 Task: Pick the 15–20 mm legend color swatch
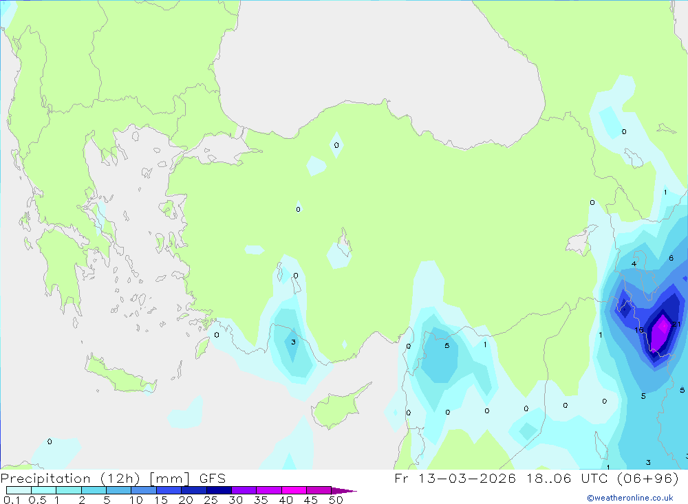click(x=169, y=490)
